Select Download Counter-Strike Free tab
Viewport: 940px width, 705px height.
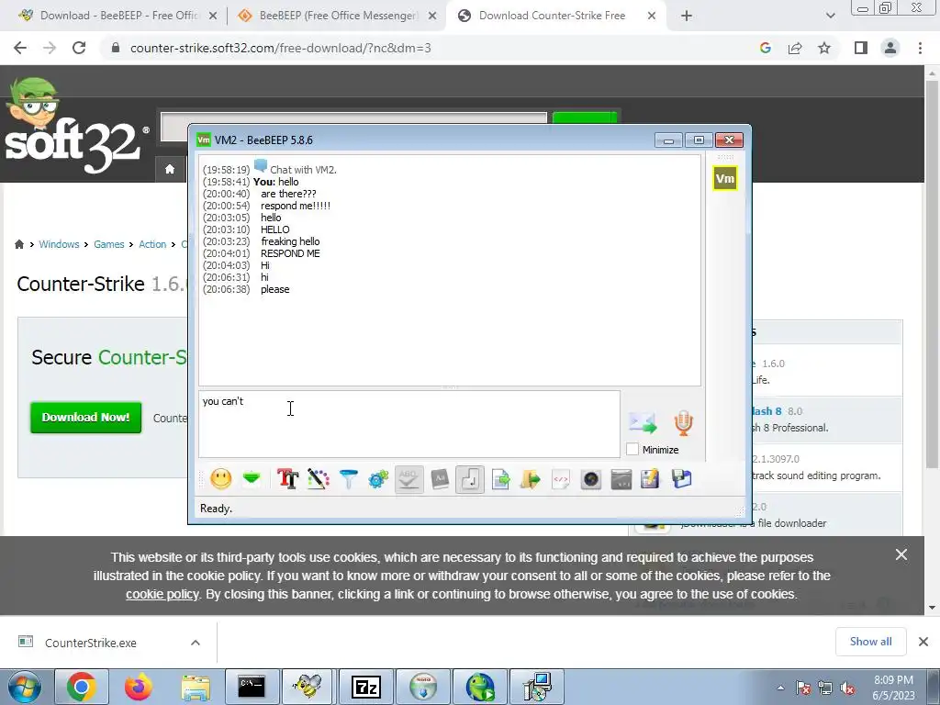(x=552, y=16)
